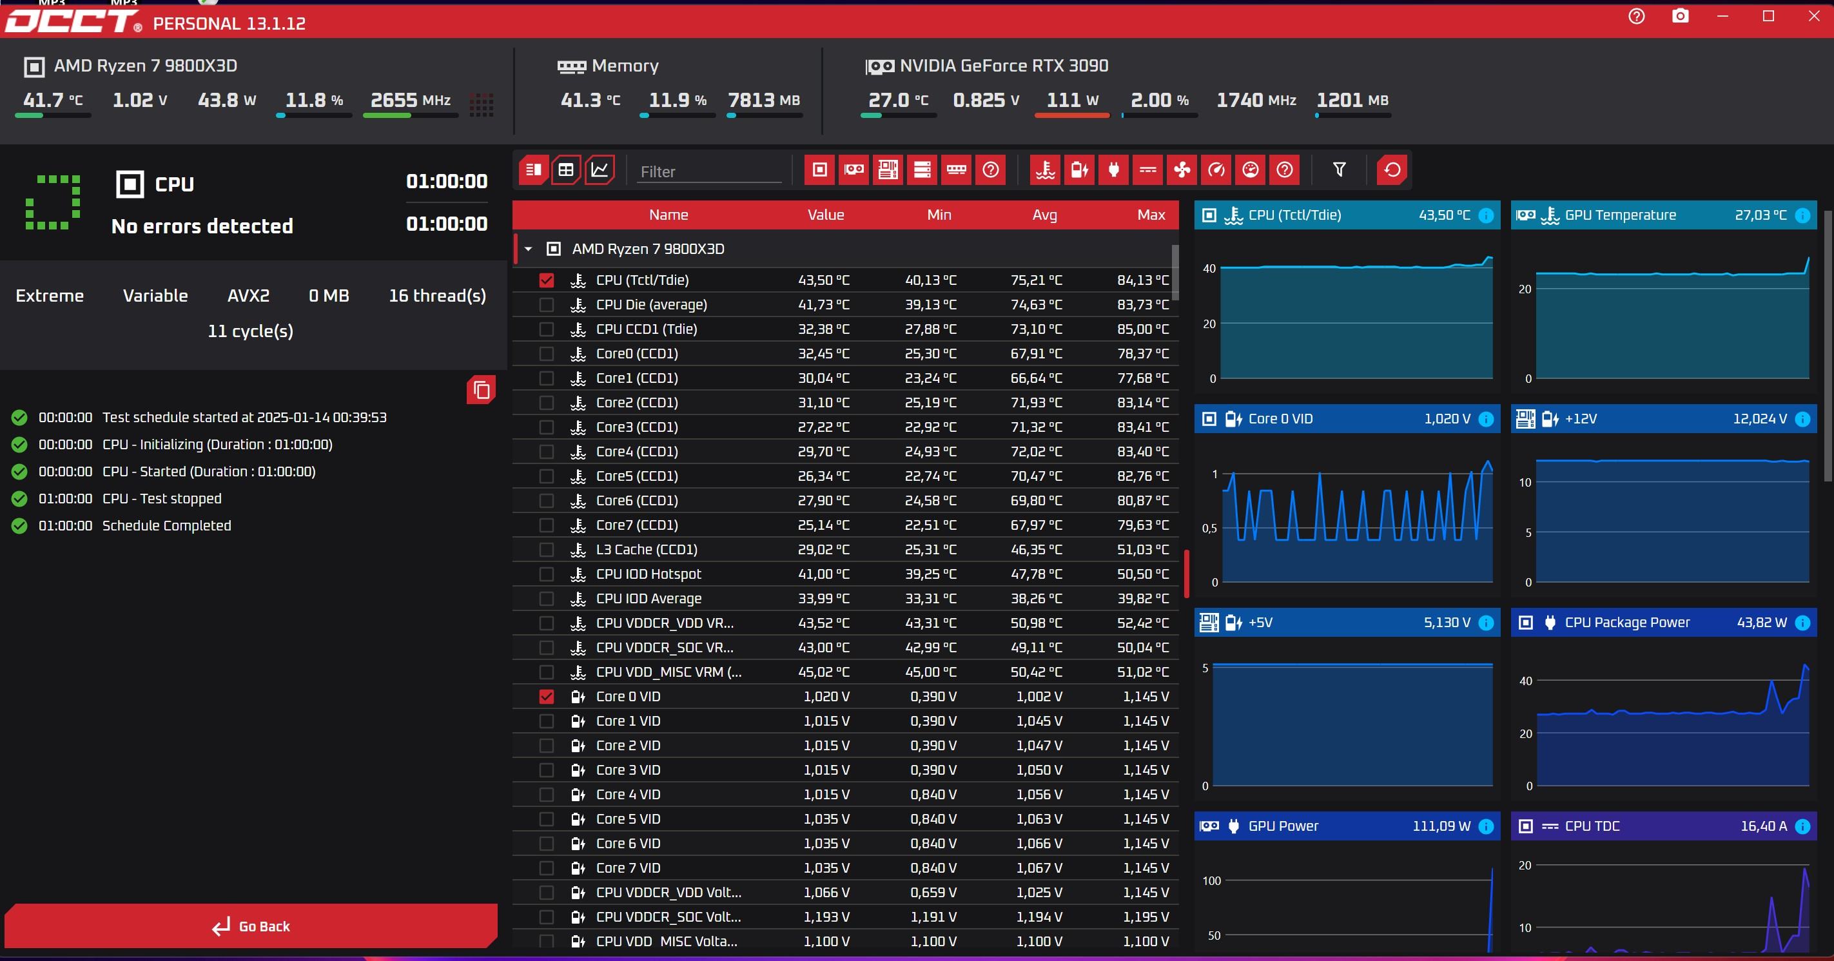Toggle the CPU hardware filter icon
Viewport: 1834px width, 961px height.
pyautogui.click(x=819, y=170)
